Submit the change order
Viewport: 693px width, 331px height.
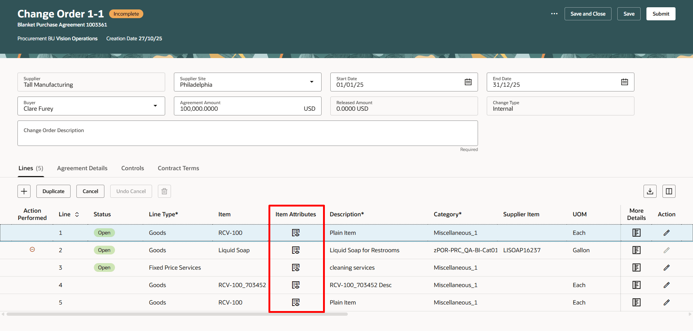(661, 13)
